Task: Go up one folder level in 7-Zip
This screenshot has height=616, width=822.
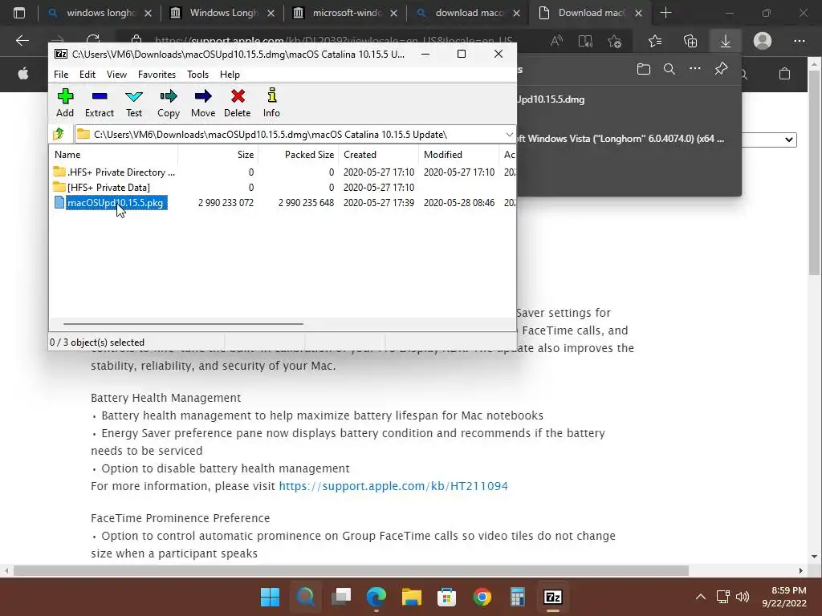Action: 59,134
